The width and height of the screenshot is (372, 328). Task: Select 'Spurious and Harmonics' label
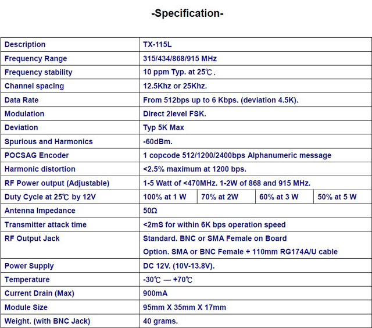[x=48, y=142]
